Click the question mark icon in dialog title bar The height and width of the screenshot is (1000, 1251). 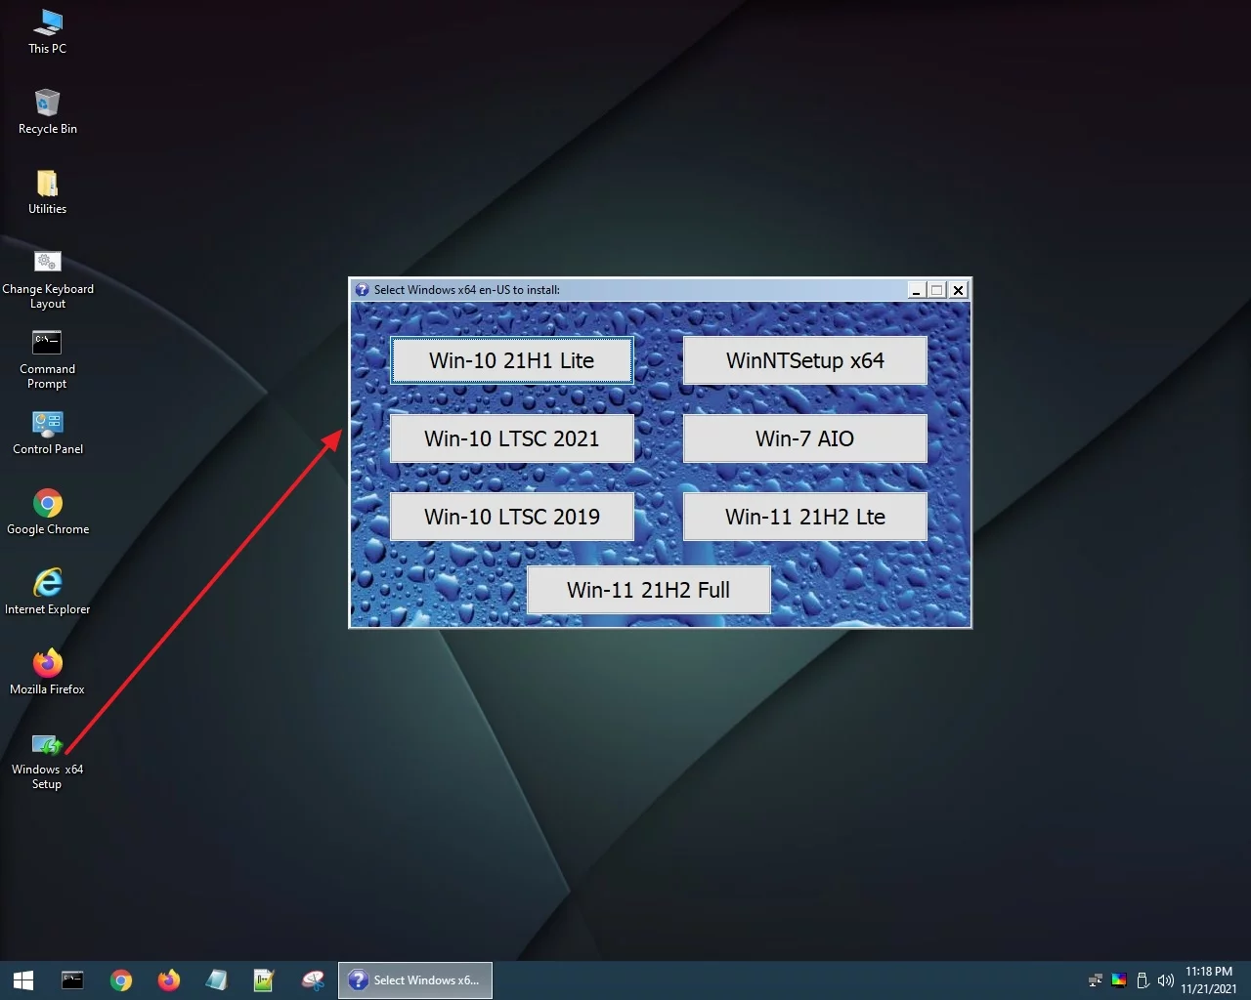pos(362,290)
